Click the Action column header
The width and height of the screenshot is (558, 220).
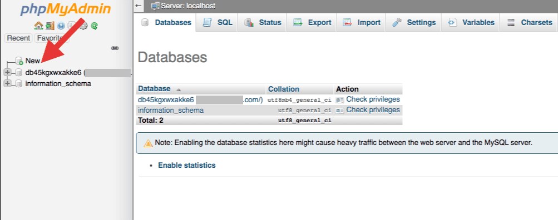coord(347,89)
